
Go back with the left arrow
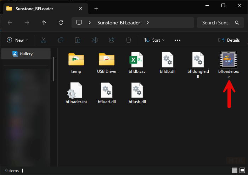coord(10,23)
